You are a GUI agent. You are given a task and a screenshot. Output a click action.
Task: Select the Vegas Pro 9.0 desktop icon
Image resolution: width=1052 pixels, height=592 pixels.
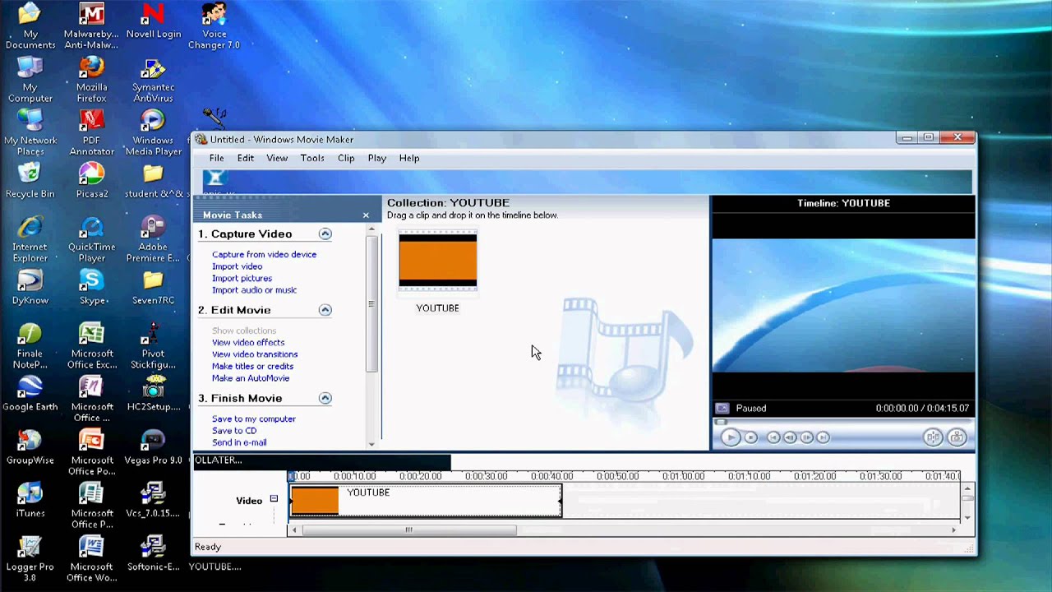tap(153, 447)
